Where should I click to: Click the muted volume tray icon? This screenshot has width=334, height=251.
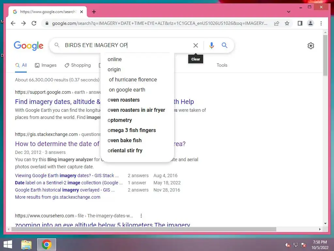(x=288, y=245)
